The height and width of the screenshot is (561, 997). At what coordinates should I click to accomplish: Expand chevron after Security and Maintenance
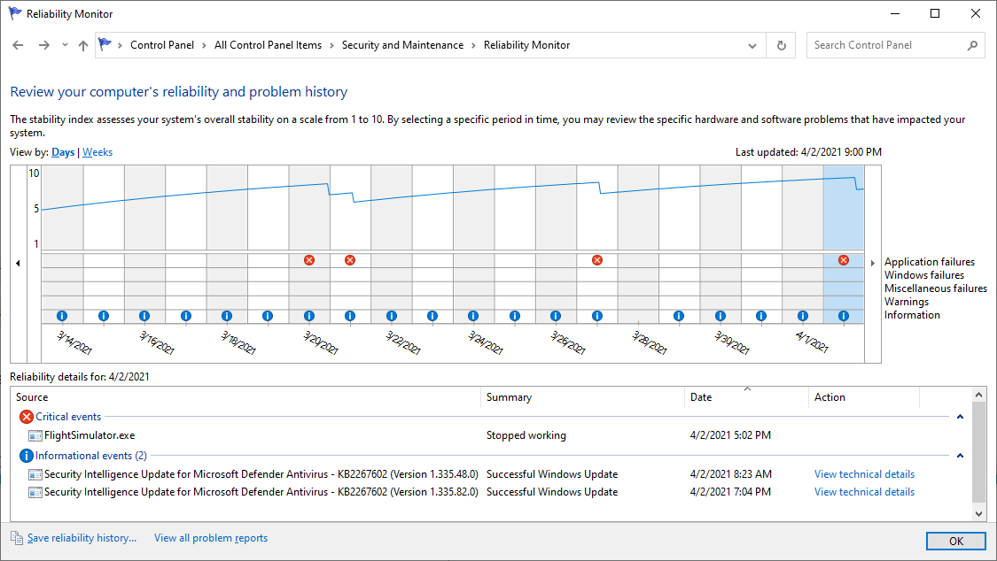474,46
